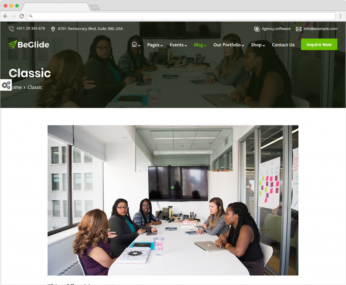Open the browser three-dot menu
This screenshot has width=346, height=285.
pos(341,16)
